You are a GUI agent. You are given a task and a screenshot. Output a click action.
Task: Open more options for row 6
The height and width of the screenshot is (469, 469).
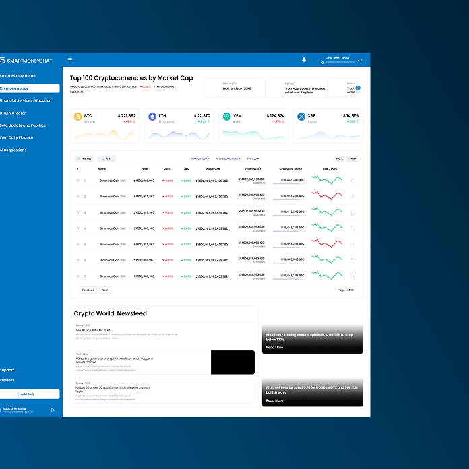click(x=352, y=260)
